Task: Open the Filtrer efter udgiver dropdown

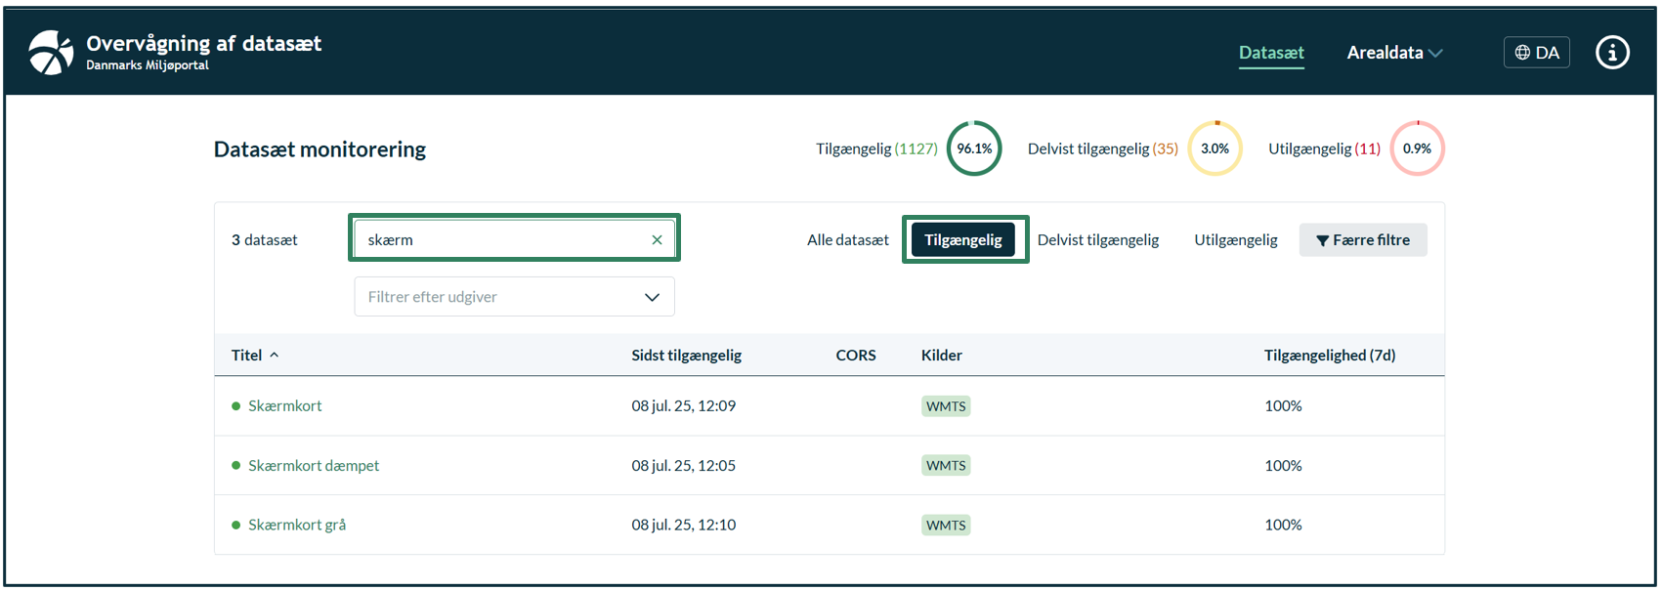Action: [514, 297]
